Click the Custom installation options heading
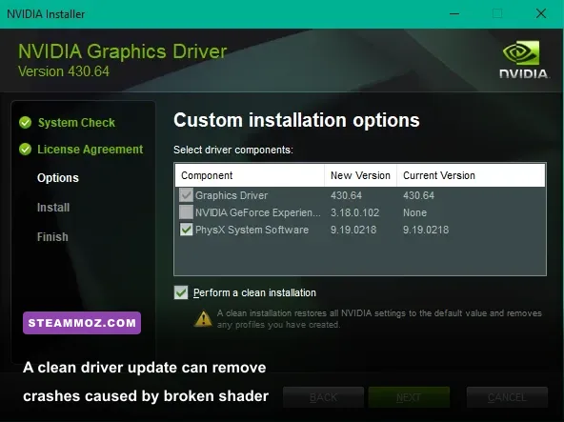Screen dimensions: 564x422 (296, 120)
